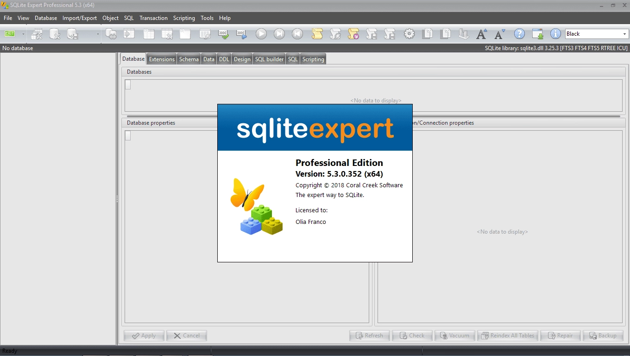The height and width of the screenshot is (356, 630).
Task: Click the table-with-tools icon after the EXIT dropdown
Action: (x=37, y=34)
